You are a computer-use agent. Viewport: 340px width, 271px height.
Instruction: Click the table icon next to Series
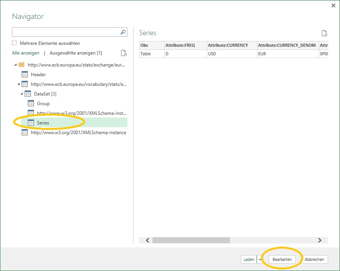(30, 122)
